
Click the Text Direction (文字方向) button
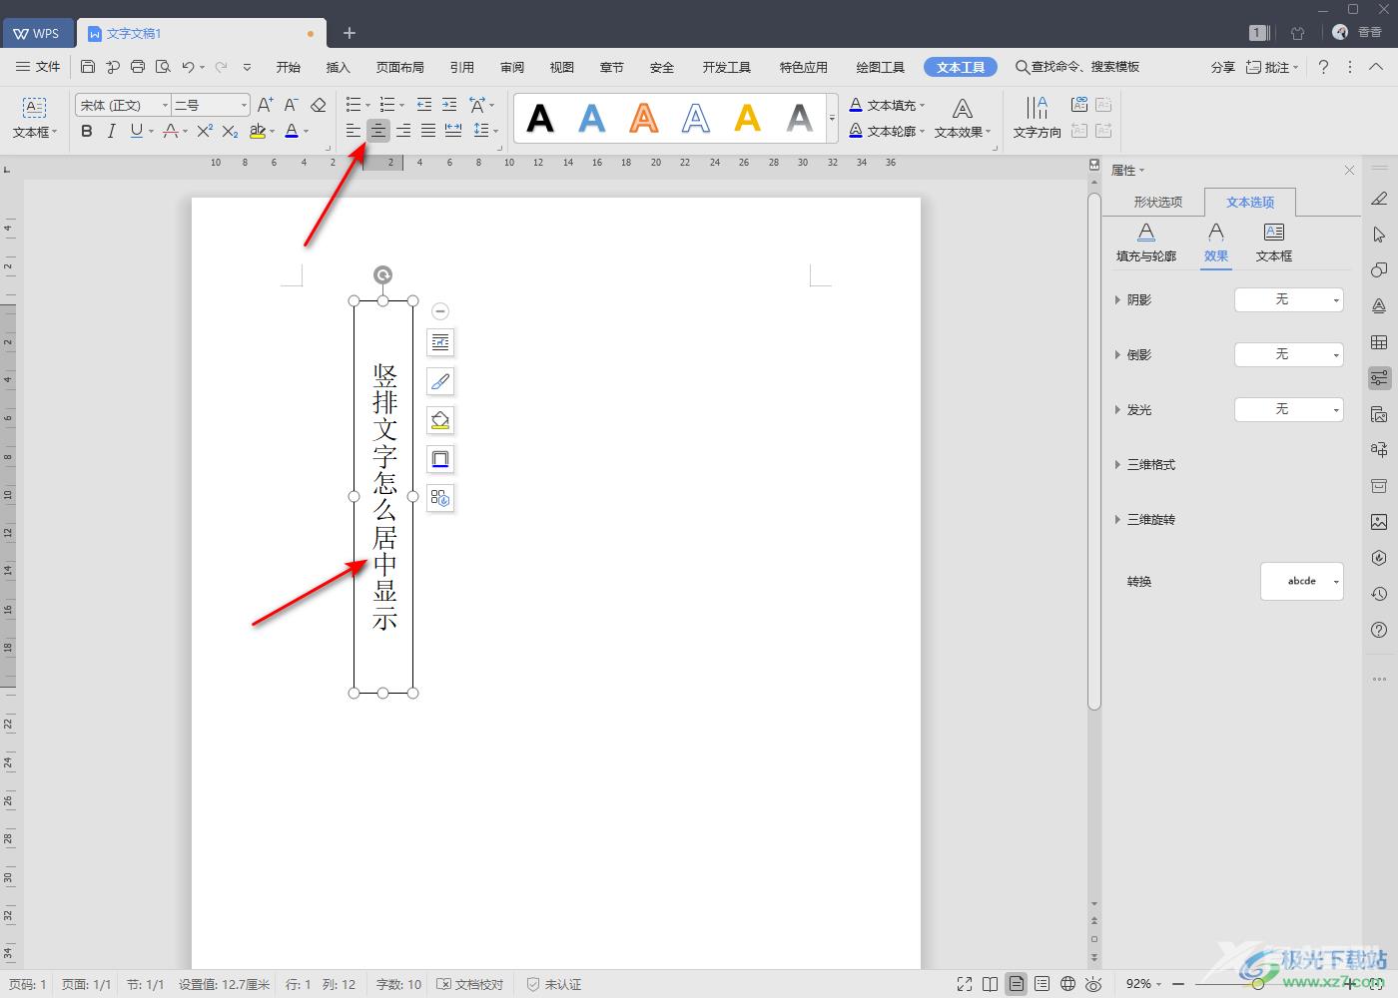pyautogui.click(x=1038, y=118)
